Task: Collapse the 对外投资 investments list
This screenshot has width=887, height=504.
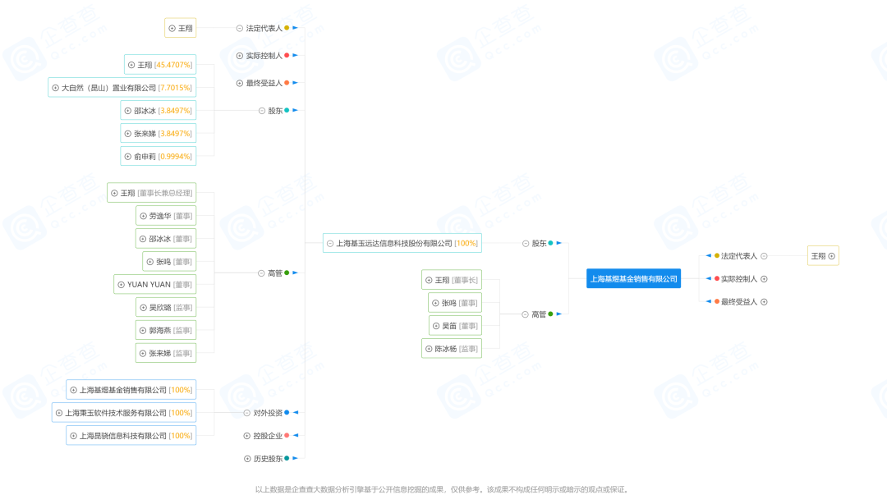Action: [246, 413]
